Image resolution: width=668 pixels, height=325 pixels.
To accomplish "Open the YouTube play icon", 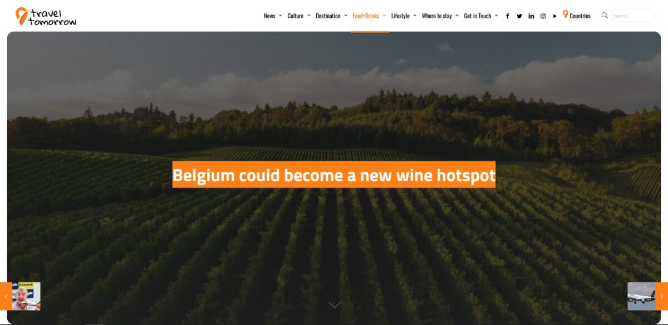I will (555, 16).
